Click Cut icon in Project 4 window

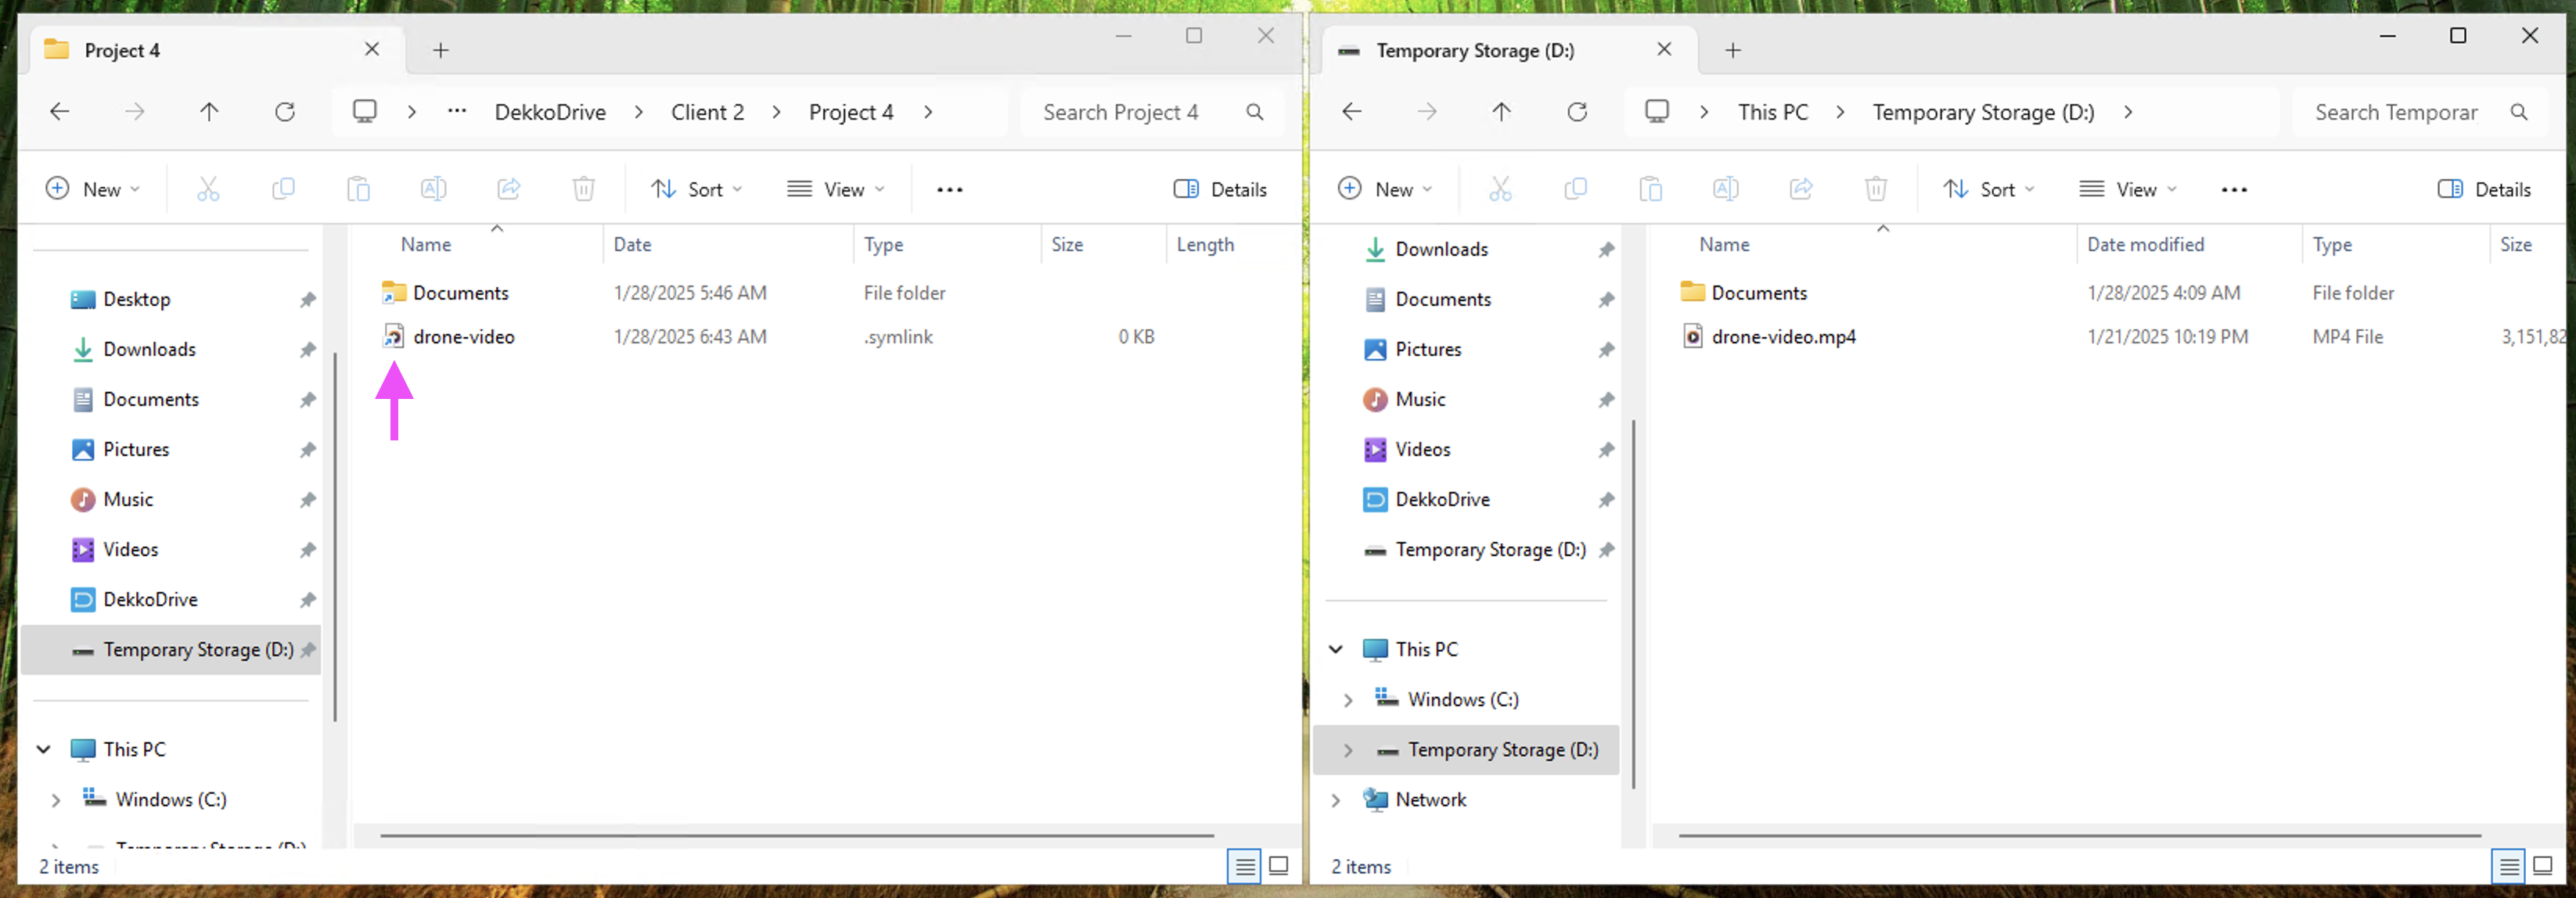(x=208, y=189)
